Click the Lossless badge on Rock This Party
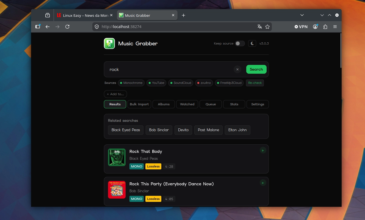Image resolution: width=365 pixels, height=220 pixels. click(x=153, y=199)
